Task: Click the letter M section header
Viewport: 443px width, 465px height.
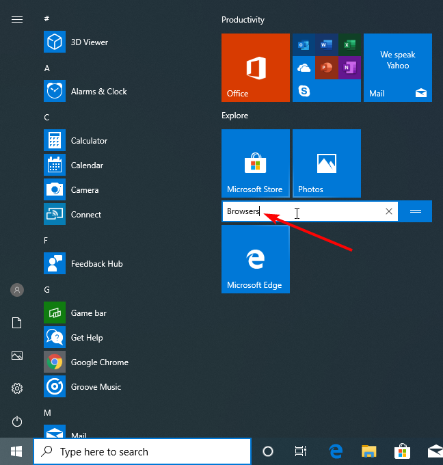Action: (x=47, y=413)
